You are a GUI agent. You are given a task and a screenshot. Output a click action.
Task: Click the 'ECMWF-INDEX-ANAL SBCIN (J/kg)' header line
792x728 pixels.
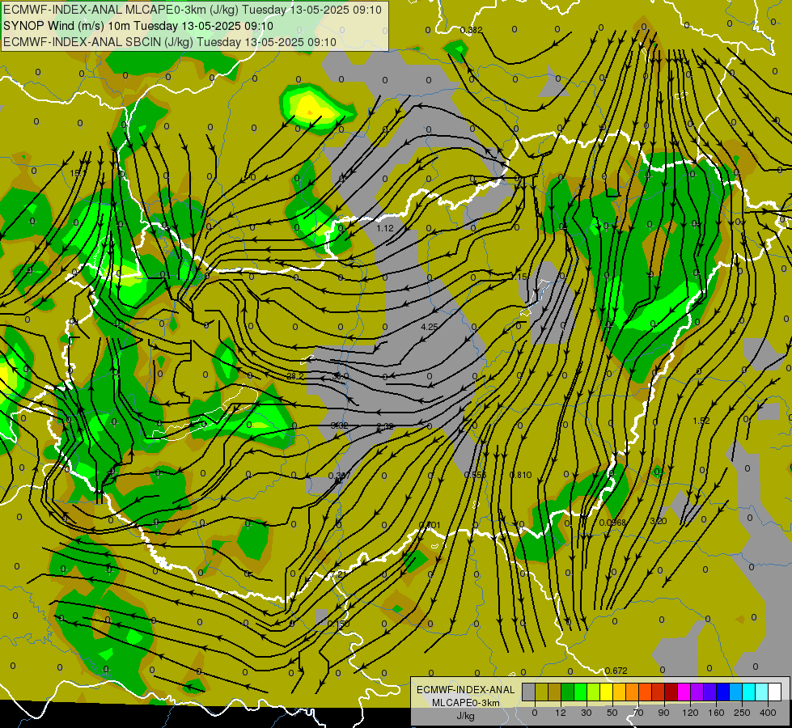[x=170, y=42]
